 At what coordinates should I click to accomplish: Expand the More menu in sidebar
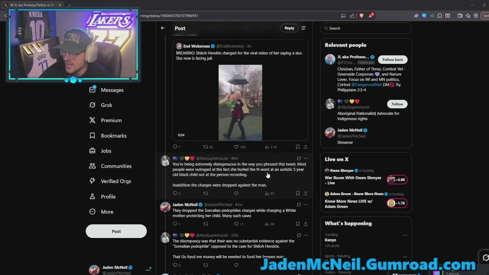[x=101, y=212]
